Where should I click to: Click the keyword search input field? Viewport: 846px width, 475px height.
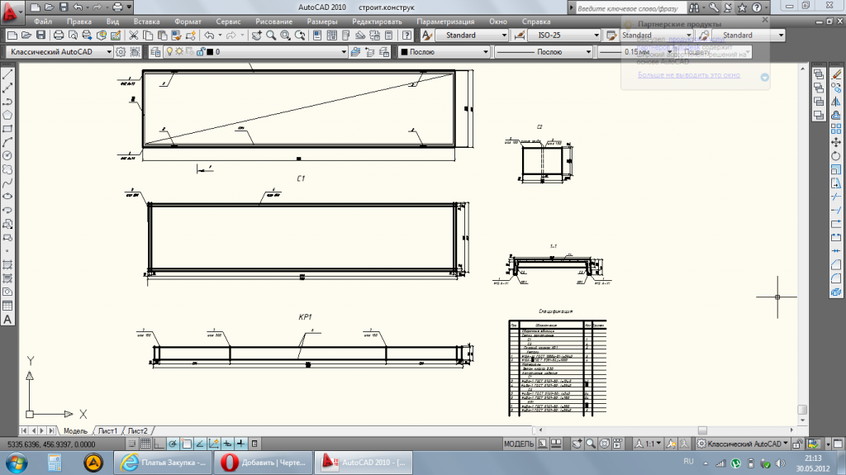coord(630,8)
